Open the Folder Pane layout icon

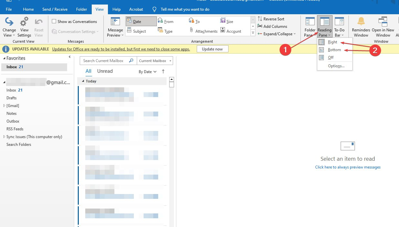pyautogui.click(x=310, y=22)
